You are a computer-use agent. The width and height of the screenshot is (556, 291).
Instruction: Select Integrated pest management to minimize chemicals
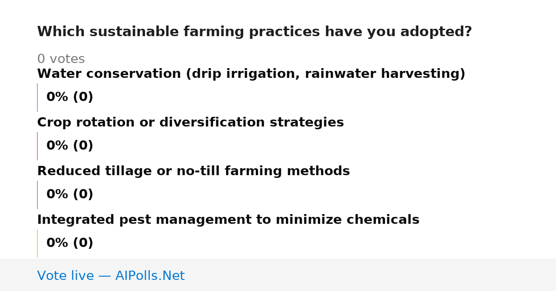coord(228,220)
